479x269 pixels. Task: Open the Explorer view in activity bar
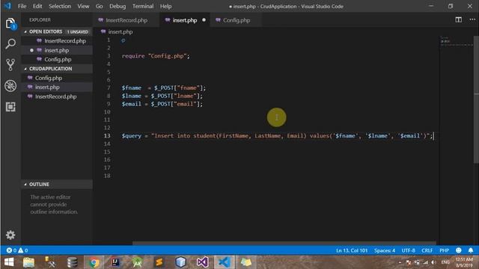[x=10, y=23]
